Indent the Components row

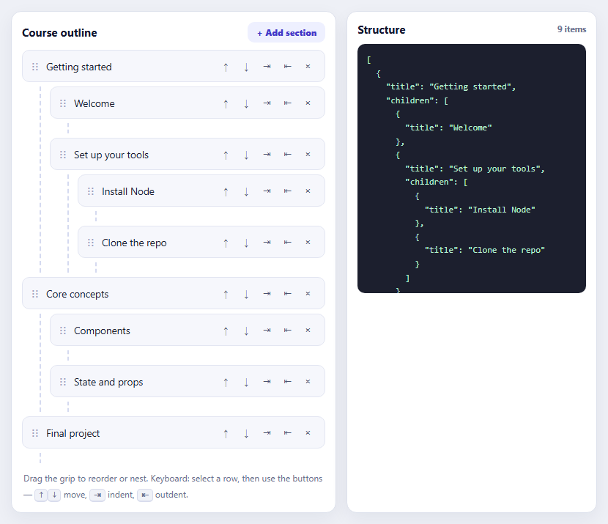(x=267, y=331)
